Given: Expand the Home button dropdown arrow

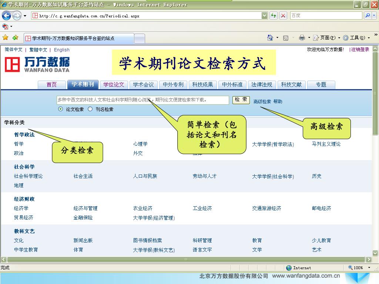Looking at the screenshot, I should (x=277, y=38).
